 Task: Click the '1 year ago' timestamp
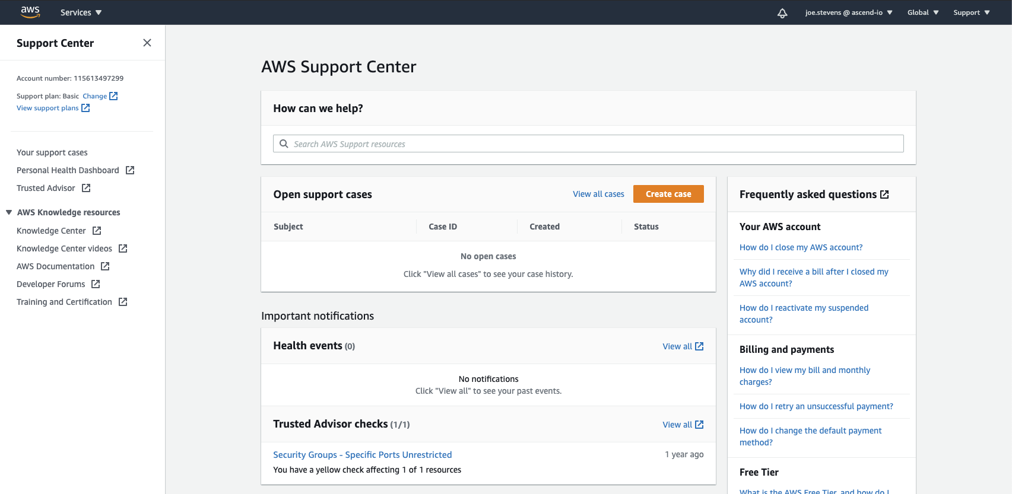click(x=684, y=454)
